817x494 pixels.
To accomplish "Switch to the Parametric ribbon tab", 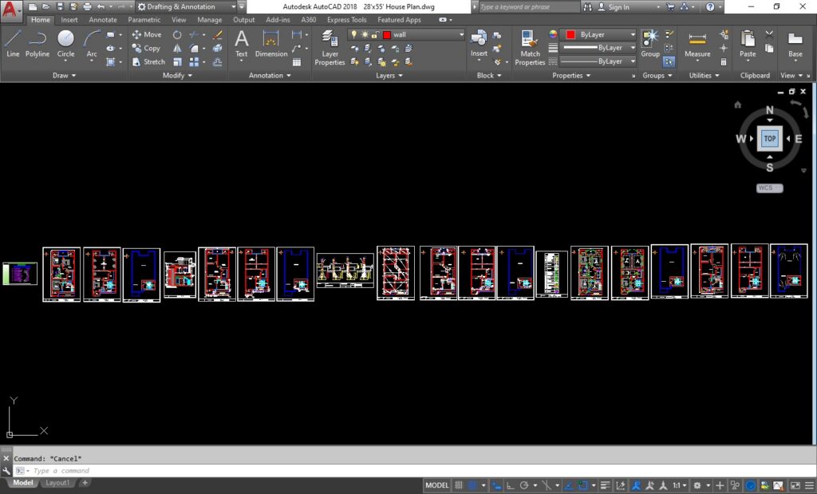I will click(x=144, y=20).
